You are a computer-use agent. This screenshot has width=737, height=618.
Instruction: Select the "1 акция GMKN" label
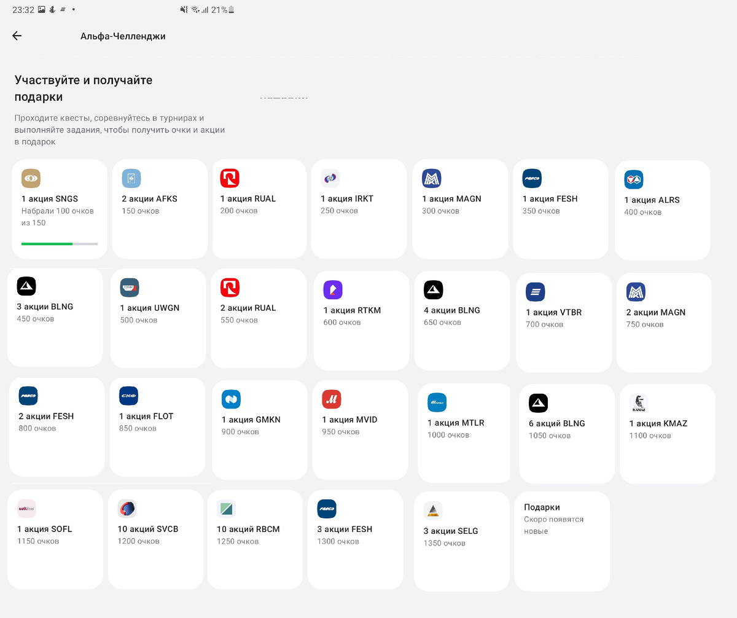[251, 420]
